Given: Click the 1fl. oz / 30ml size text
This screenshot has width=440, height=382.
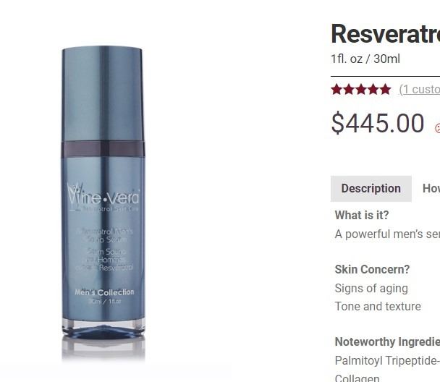Looking at the screenshot, I should tap(365, 59).
